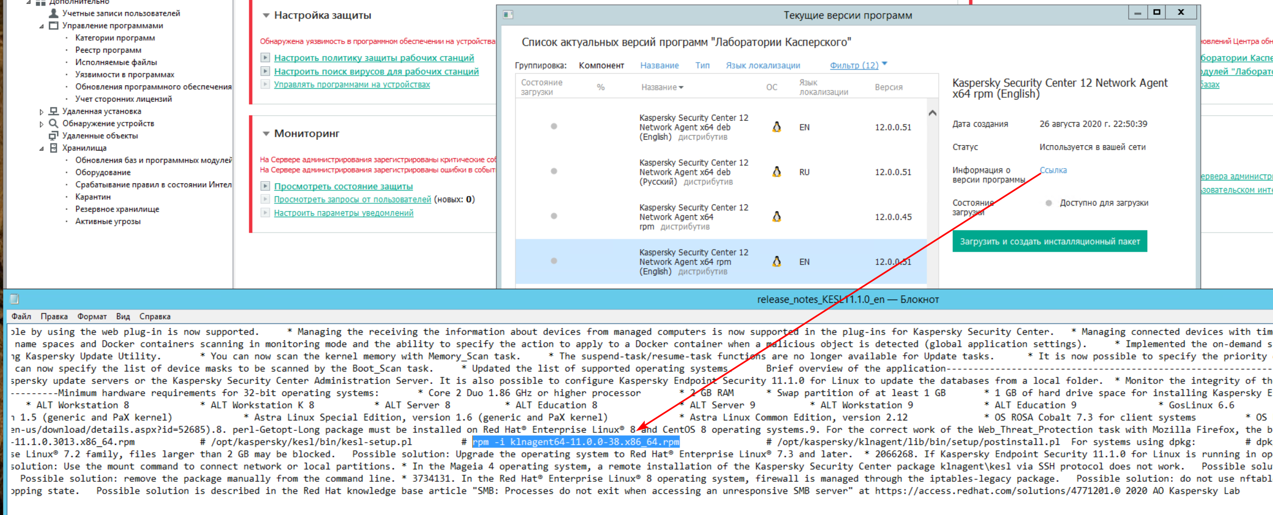This screenshot has width=1273, height=515.
Task: Collapse the Мониторинг section
Action: click(266, 133)
